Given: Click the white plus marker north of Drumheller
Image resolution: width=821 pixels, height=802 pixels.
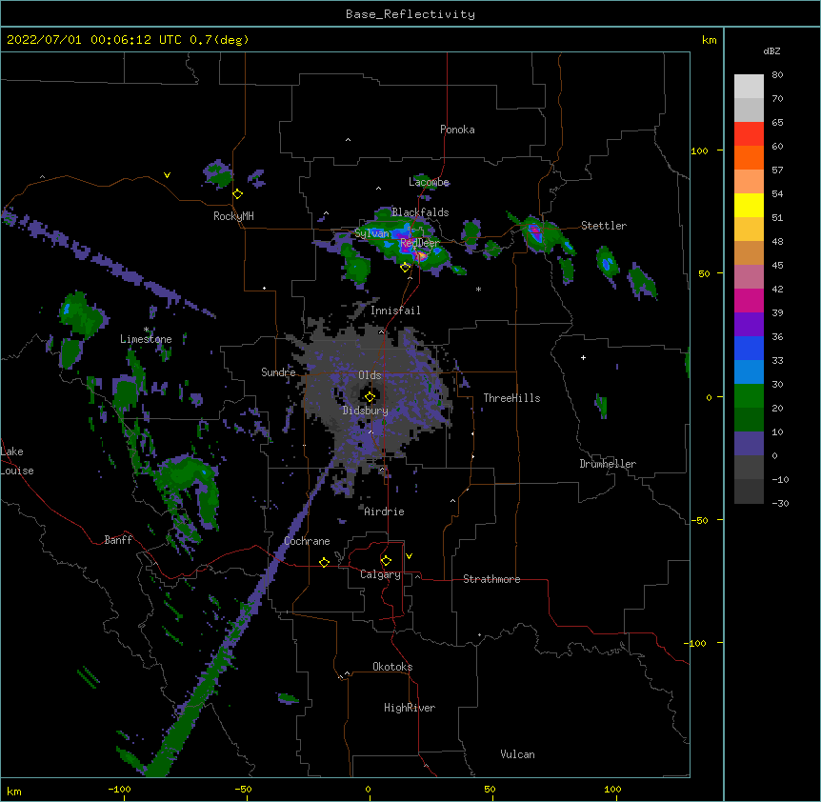Looking at the screenshot, I should [x=583, y=357].
